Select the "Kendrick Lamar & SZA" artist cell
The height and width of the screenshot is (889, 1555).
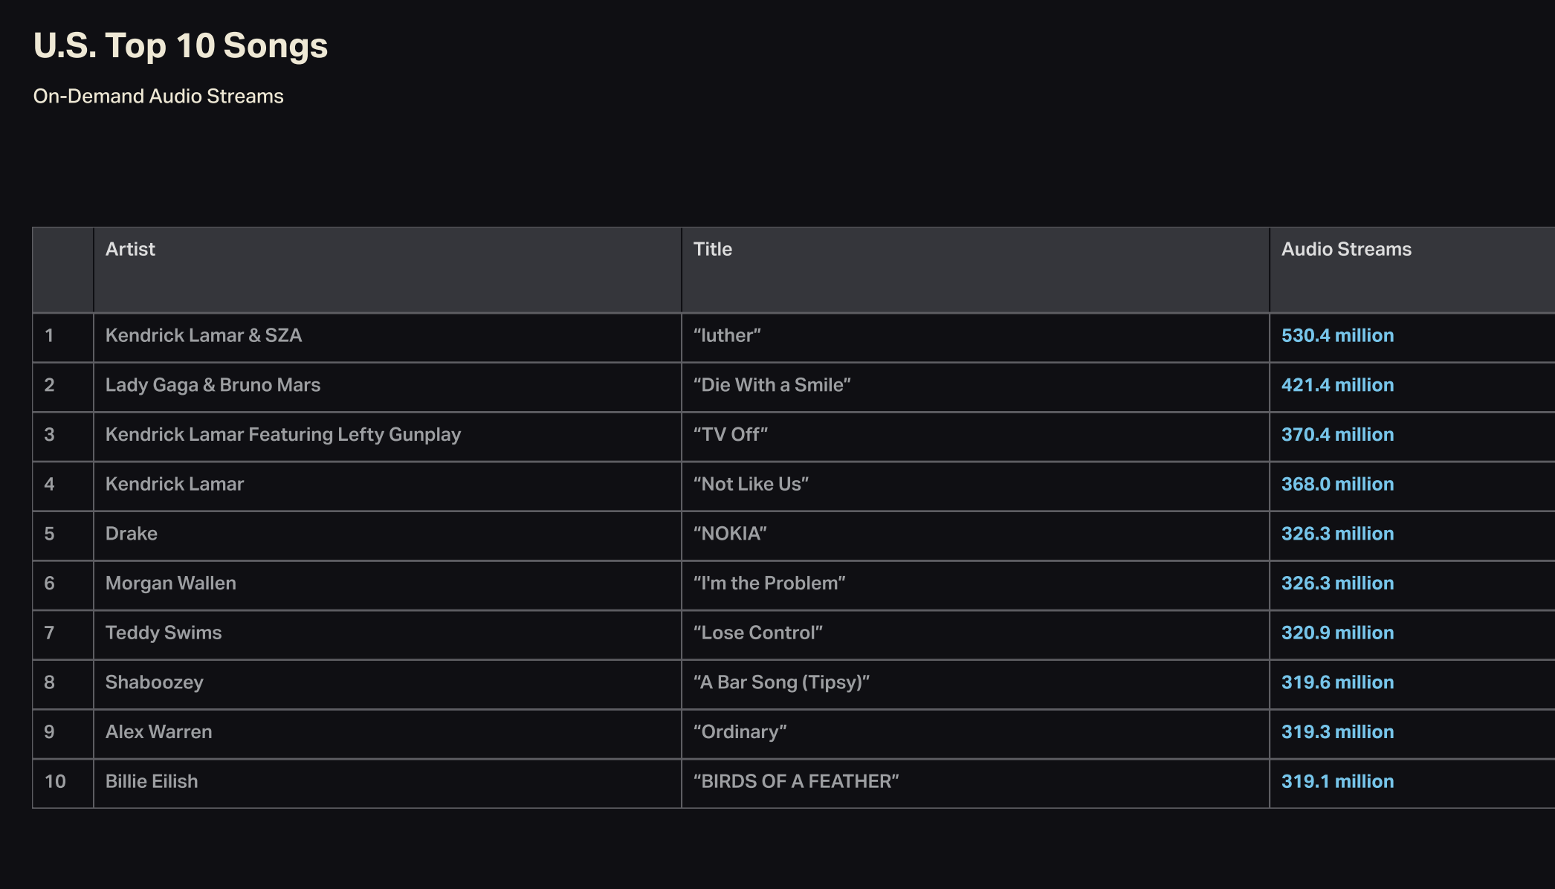[x=204, y=336]
